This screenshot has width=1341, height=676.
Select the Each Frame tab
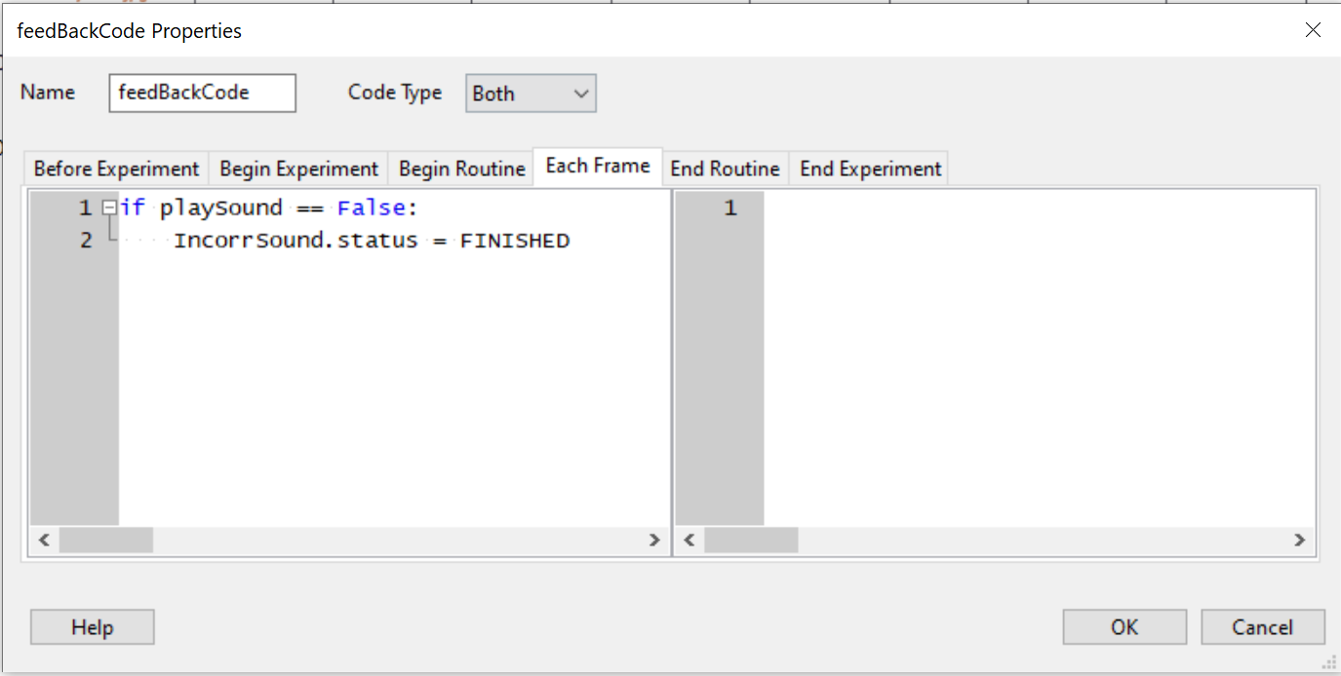coord(597,167)
